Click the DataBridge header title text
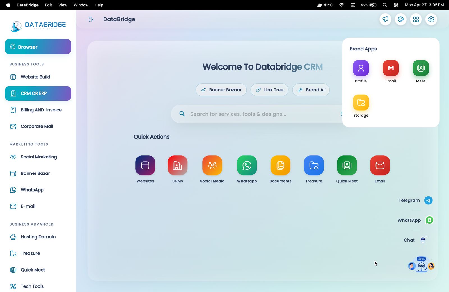 119,19
